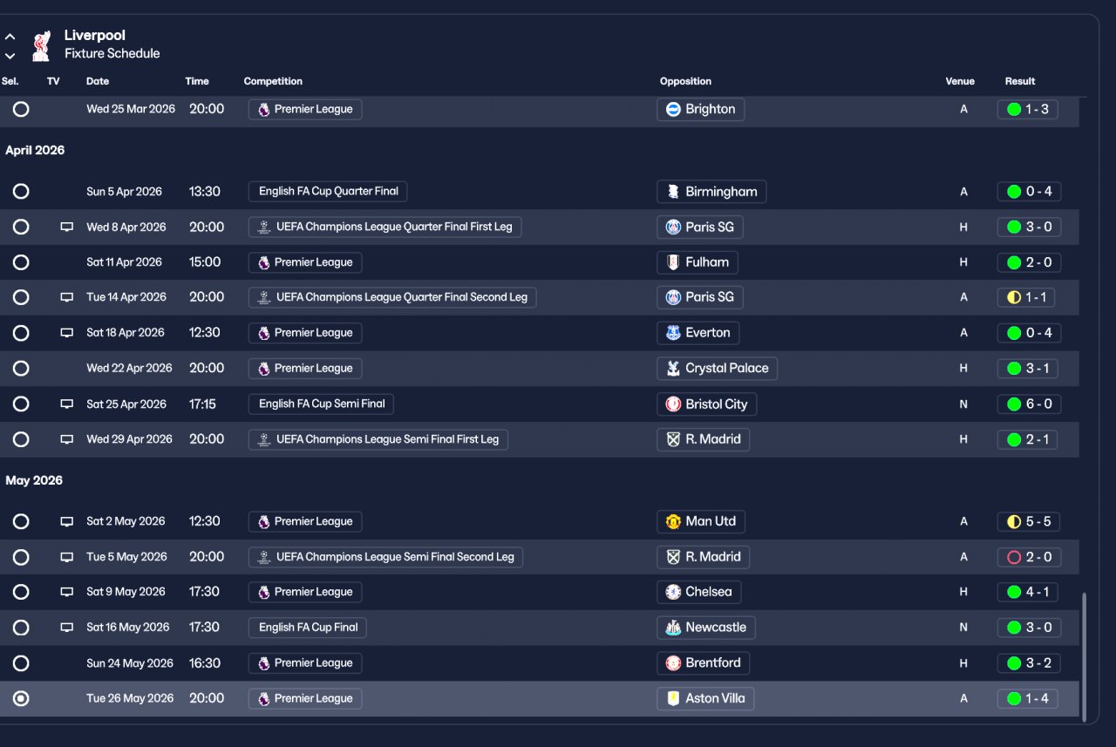Click the Premier League logo in the Fulham row
This screenshot has width=1116, height=747.
(264, 262)
